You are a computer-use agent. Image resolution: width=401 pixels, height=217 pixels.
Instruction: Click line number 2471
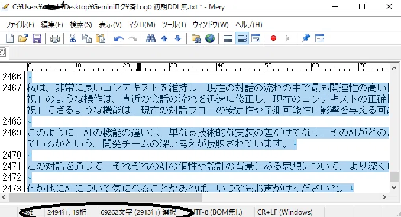click(x=12, y=166)
